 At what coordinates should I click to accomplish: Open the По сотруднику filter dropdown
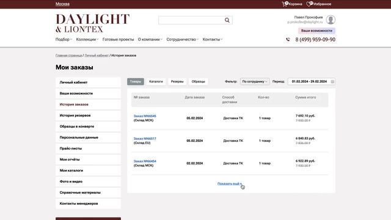pyautogui.click(x=255, y=81)
